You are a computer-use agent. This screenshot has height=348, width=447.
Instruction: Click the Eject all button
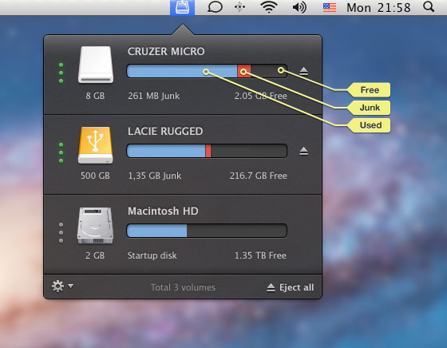tap(291, 287)
